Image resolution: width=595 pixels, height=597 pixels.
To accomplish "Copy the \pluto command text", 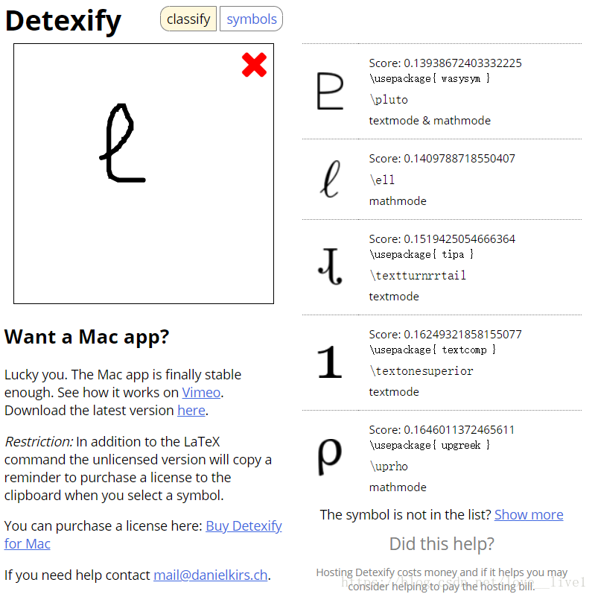I will tap(389, 100).
